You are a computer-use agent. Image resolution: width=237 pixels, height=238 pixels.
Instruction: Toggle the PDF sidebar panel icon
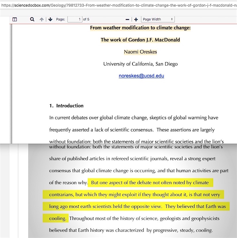tap(15, 20)
